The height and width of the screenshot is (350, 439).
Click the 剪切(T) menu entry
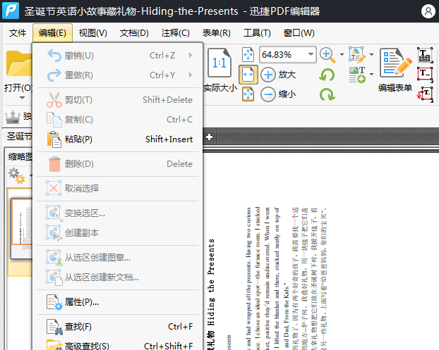point(118,100)
